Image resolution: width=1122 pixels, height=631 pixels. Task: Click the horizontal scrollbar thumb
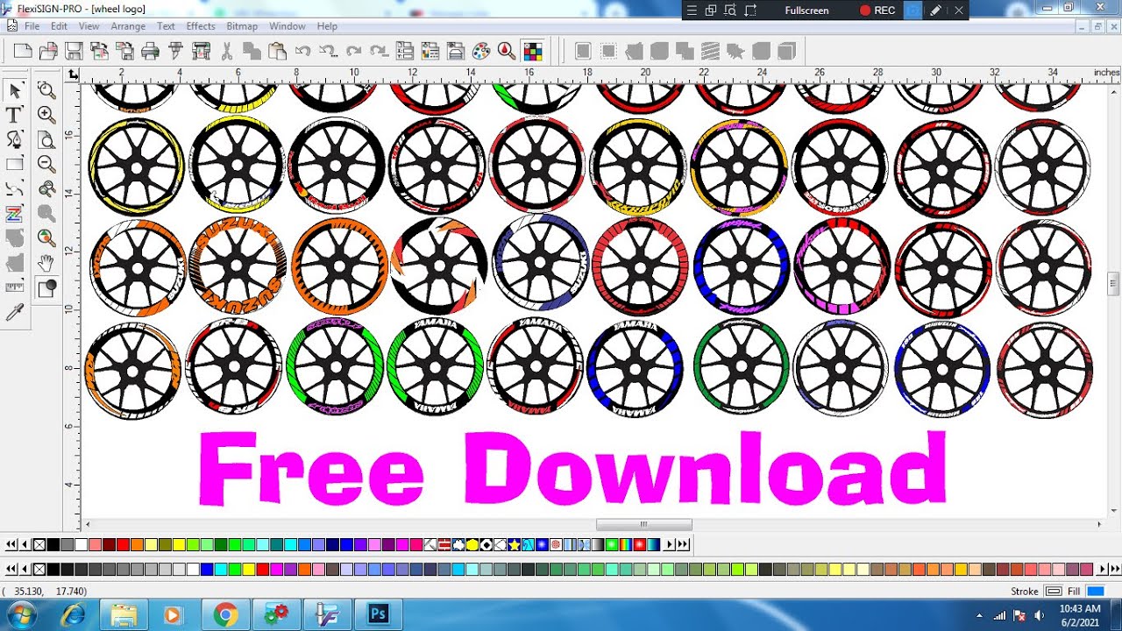(x=644, y=524)
